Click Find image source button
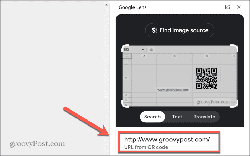This screenshot has width=250, height=156. [180, 30]
